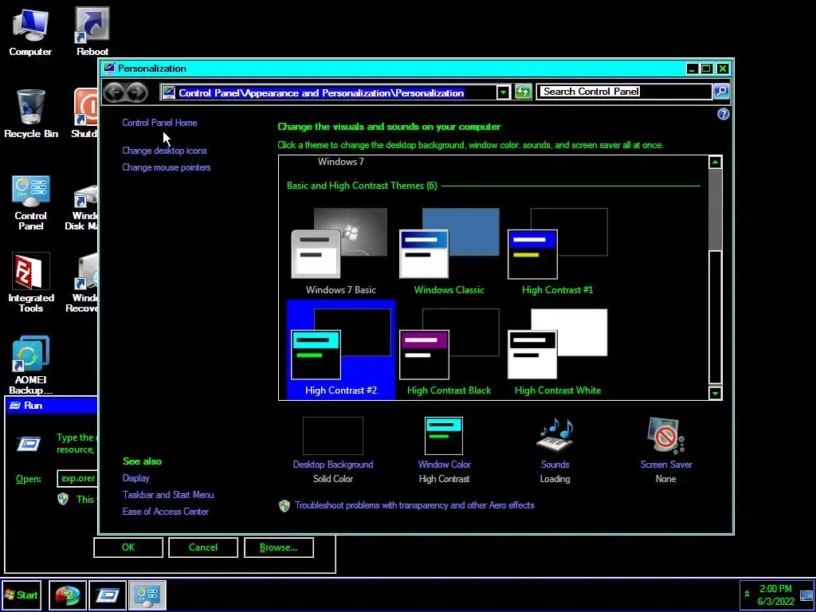The height and width of the screenshot is (612, 816).
Task: Show hidden tray icons arrow
Action: coord(747,594)
